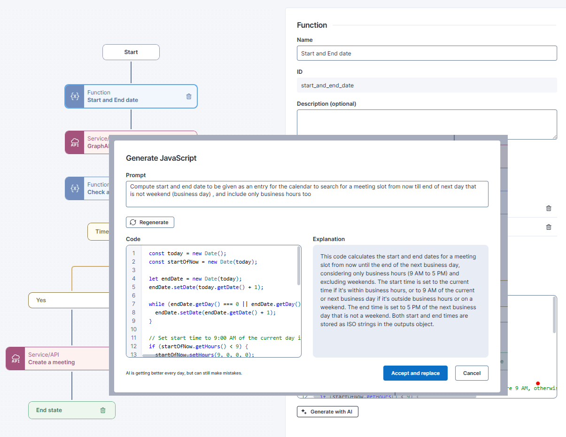Delete the End state node

[x=103, y=410]
